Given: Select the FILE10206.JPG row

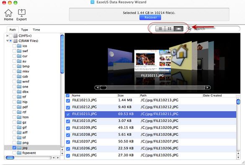Looking at the screenshot, I should click(x=150, y=149).
